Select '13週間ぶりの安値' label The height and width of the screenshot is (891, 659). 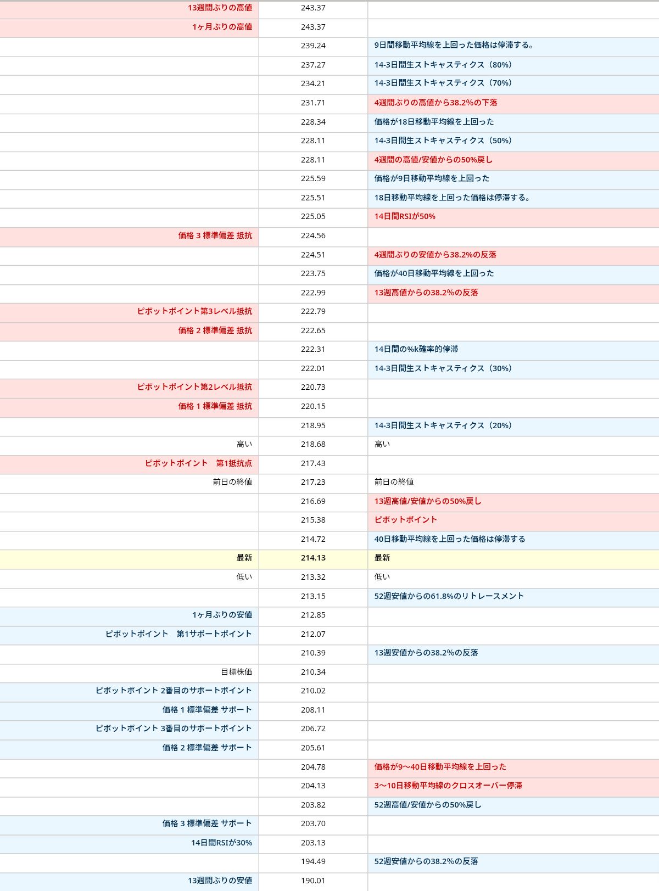220,881
